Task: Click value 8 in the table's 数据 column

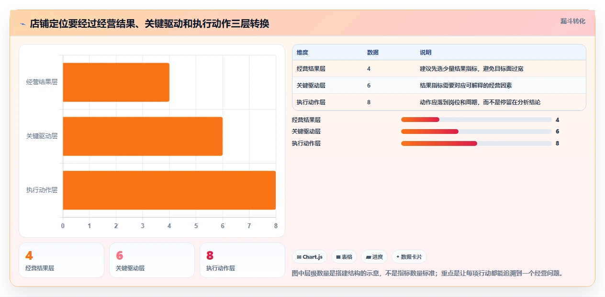Action: coord(369,102)
